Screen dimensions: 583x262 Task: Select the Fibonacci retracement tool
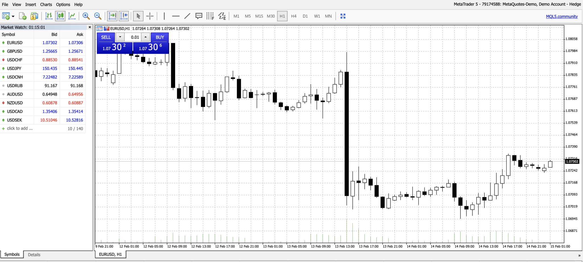210,16
